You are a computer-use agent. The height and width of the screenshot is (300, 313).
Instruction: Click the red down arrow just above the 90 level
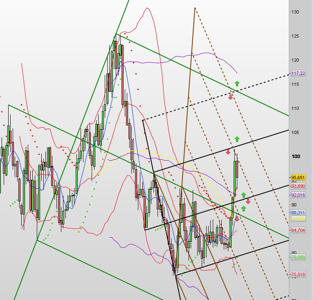pyautogui.click(x=248, y=201)
